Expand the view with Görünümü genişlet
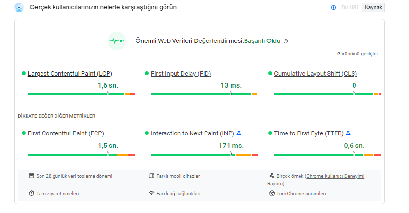This screenshot has height=213, width=409. [357, 53]
